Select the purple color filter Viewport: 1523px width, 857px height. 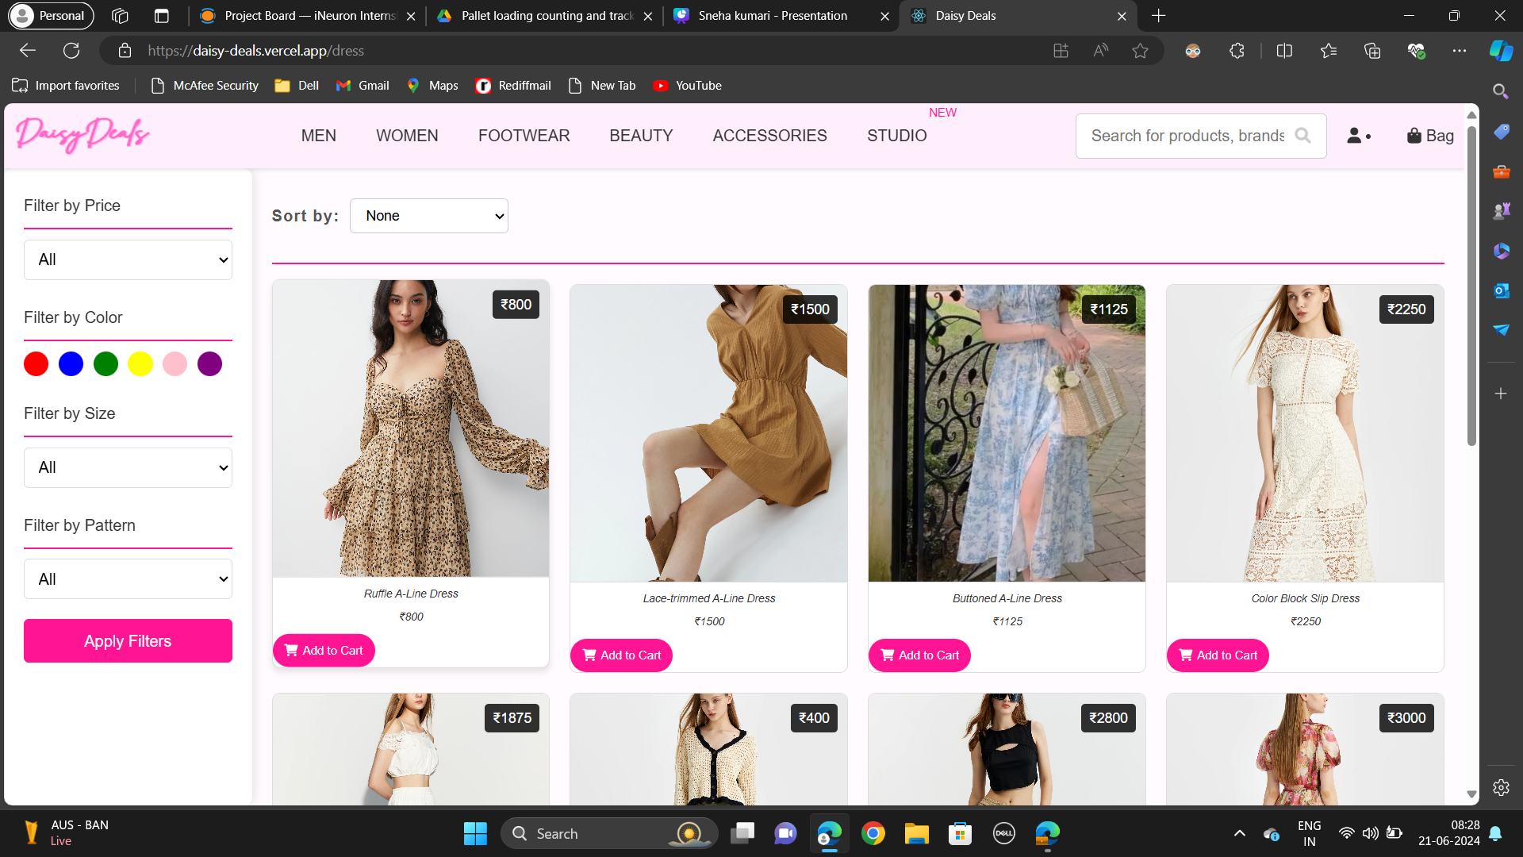[x=209, y=364]
